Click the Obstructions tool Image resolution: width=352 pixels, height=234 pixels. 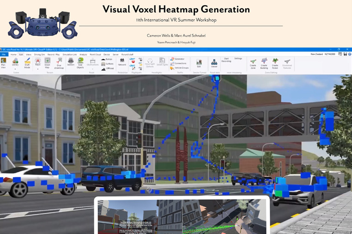[x=92, y=62]
